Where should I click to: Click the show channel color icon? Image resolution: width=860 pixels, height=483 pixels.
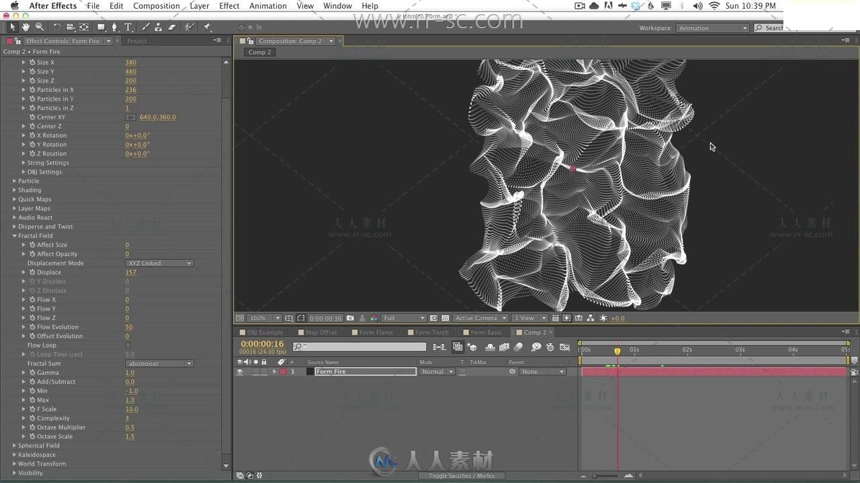[x=374, y=318]
